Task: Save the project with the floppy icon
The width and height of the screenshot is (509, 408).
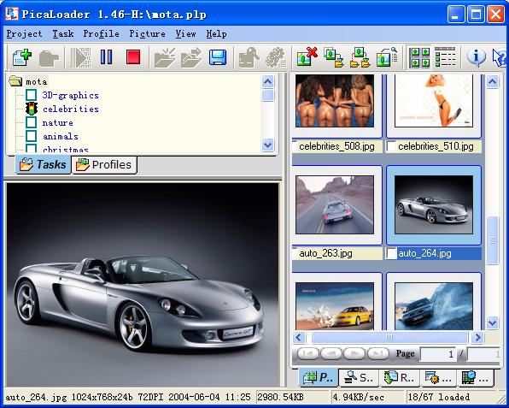Action: pos(217,57)
